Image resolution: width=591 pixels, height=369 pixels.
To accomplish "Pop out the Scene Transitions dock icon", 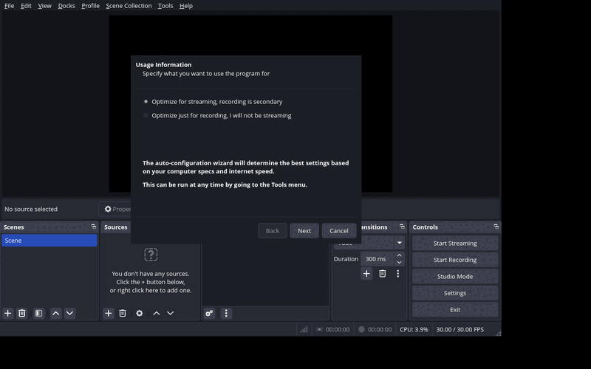I will (402, 227).
